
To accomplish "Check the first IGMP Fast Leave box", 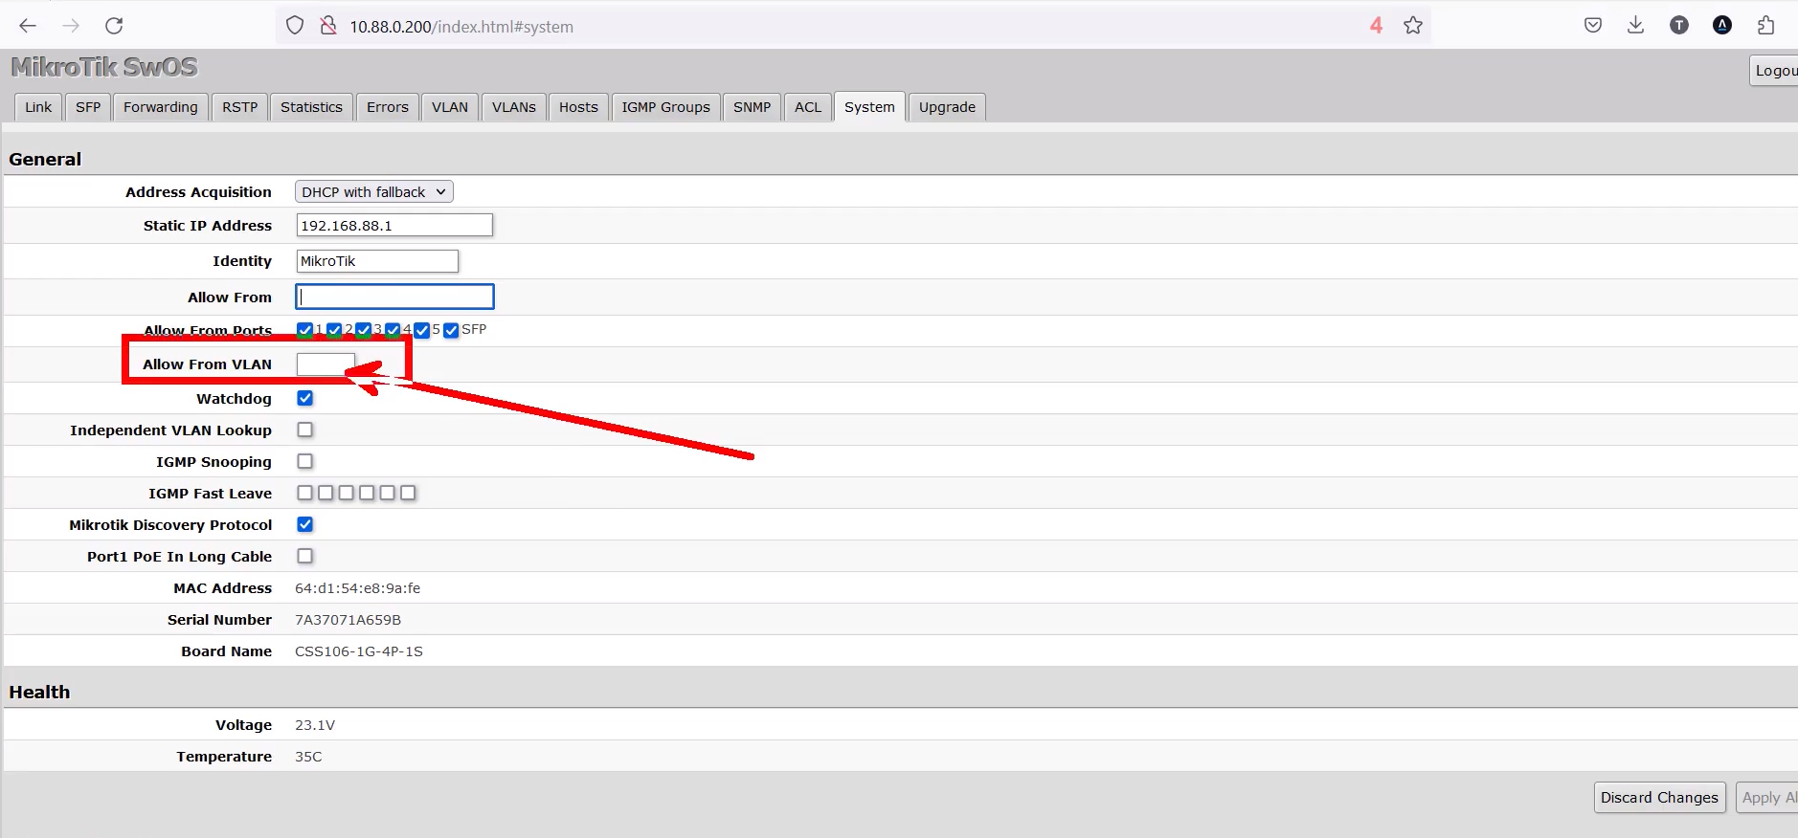I will coord(304,493).
